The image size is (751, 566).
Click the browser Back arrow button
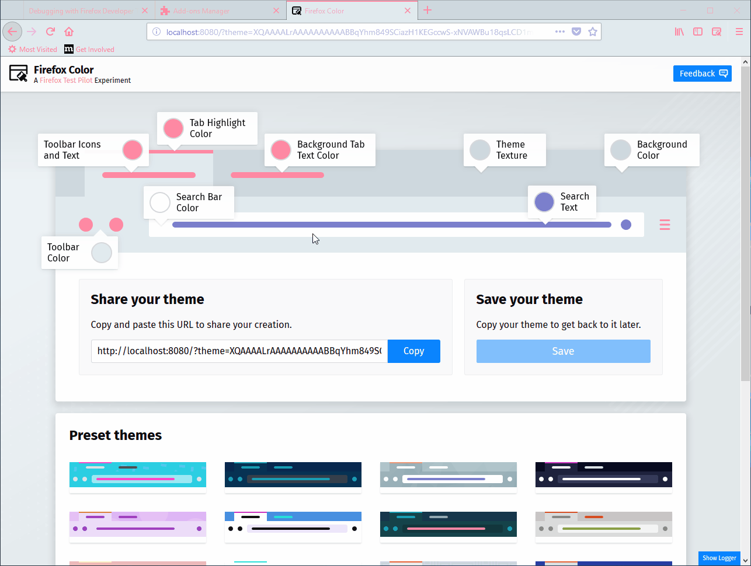pos(12,32)
